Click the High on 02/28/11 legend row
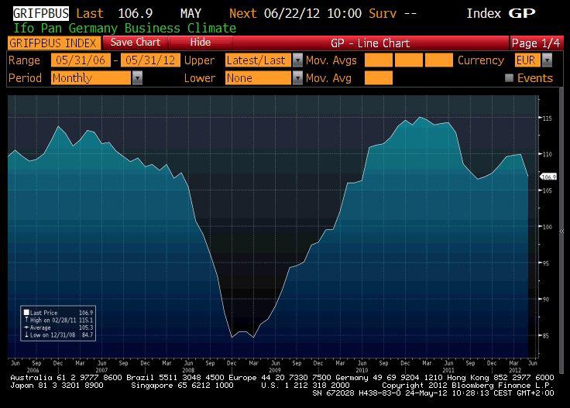Screen dimensions: 570x408 point(58,320)
